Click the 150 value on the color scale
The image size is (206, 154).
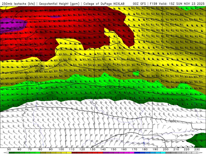(113, 149)
